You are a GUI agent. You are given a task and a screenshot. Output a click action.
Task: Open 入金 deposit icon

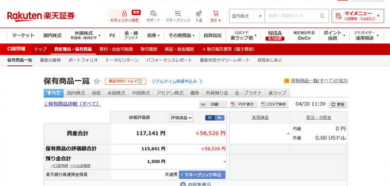pyautogui.click(x=198, y=14)
